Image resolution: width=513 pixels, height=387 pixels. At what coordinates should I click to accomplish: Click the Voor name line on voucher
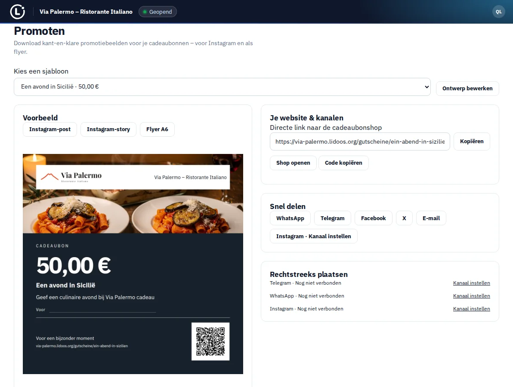[x=96, y=310]
